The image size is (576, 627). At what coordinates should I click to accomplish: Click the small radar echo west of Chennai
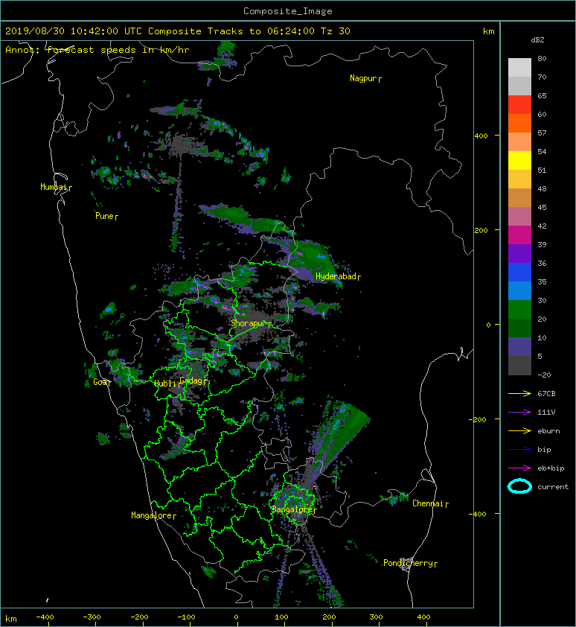(395, 498)
